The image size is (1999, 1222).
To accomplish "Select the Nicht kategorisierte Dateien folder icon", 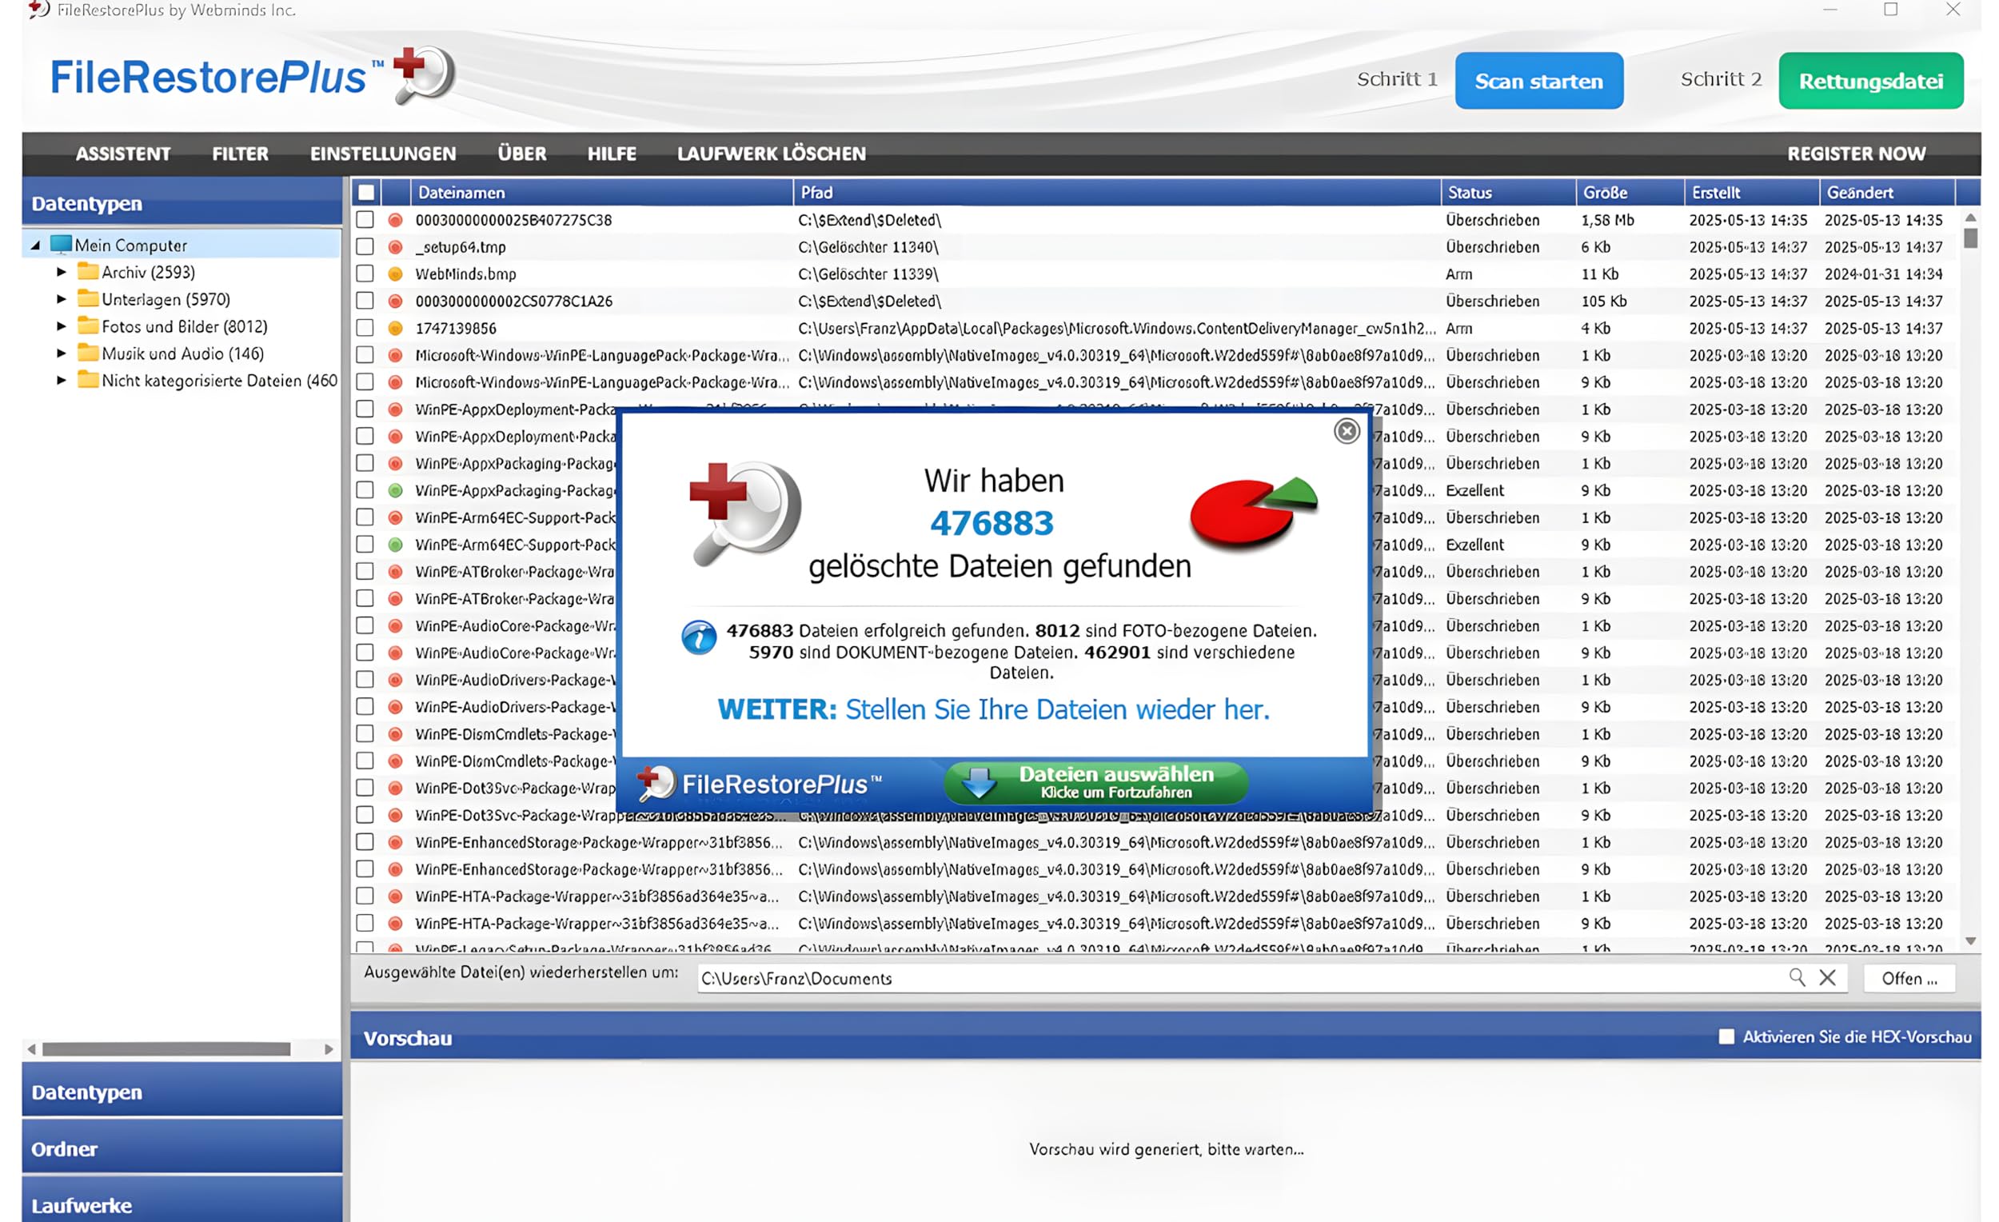I will [88, 380].
